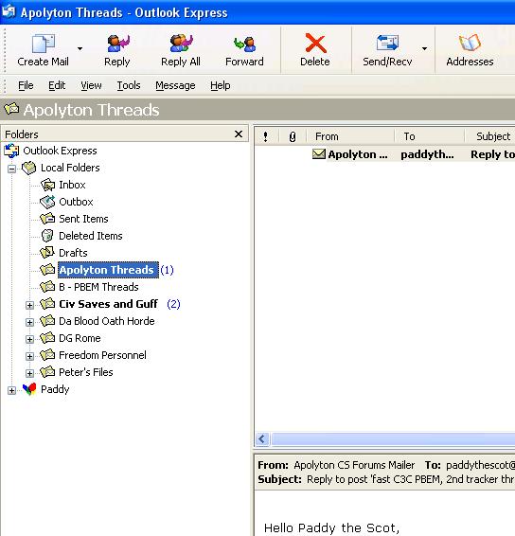Select the Paddy butterfly account icon
Viewport: 515px width, 536px height.
click(x=29, y=389)
